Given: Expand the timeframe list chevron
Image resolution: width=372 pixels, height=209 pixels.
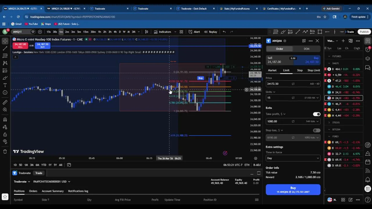Looking at the screenshot, I should click(139, 32).
